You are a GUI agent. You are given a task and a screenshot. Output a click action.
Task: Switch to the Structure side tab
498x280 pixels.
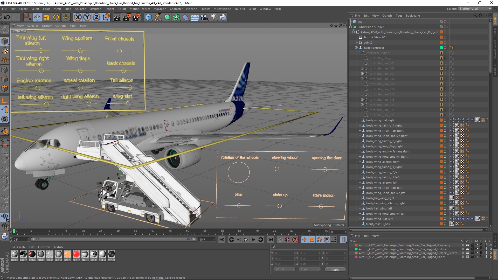click(x=495, y=70)
